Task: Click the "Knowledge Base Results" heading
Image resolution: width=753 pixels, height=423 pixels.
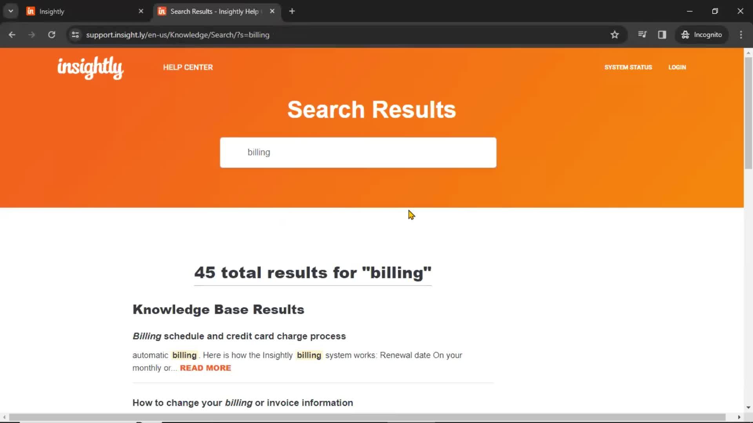Action: [x=218, y=309]
